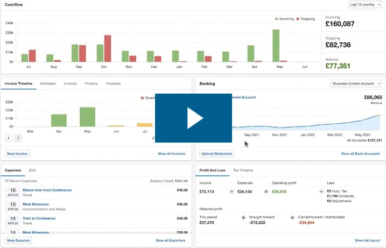Click the green Apr invoice timeline bar
Image resolution: width=386 pixels, height=248 pixels.
point(59,121)
